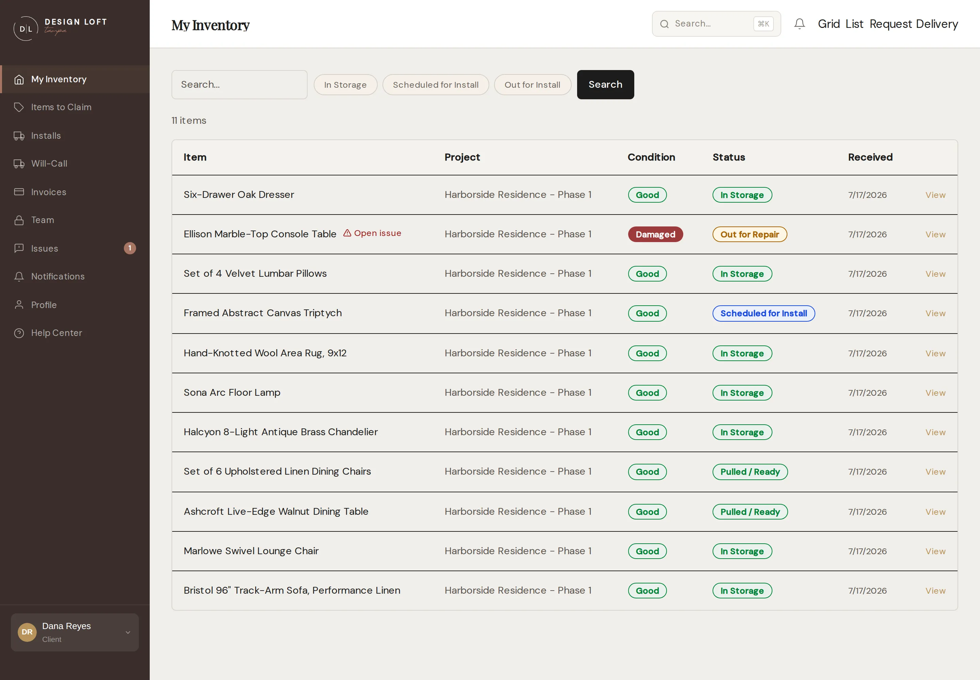Viewport: 980px width, 680px height.
Task: Open notifications via the header bell icon
Action: click(x=800, y=24)
